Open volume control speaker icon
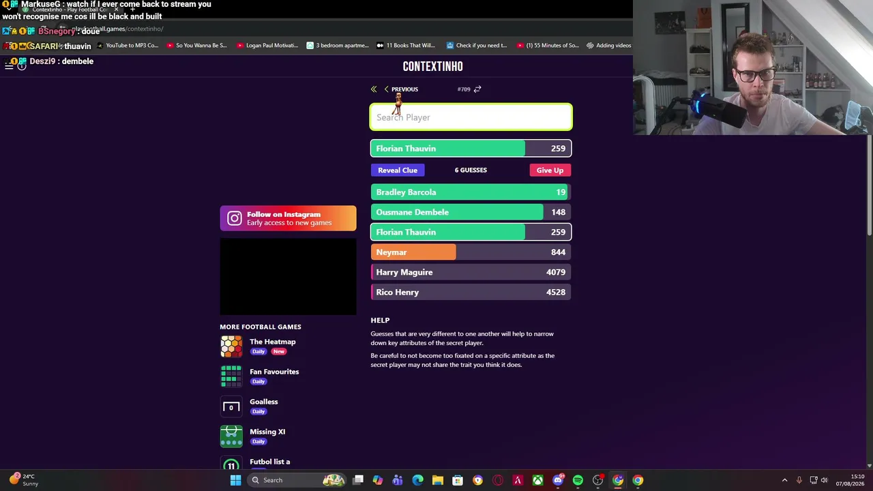873x491 pixels. click(x=825, y=480)
